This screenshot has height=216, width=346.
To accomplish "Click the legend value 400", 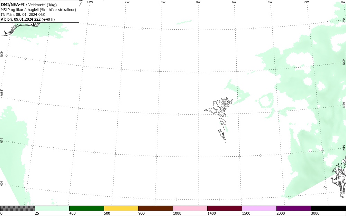I will coord(72,213).
